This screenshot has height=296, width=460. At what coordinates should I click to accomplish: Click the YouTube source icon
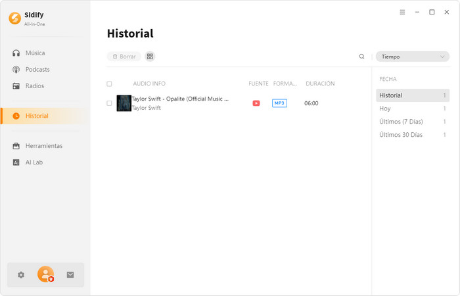point(256,103)
